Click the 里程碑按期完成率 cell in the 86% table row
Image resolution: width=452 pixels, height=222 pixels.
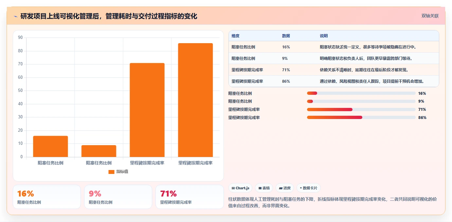[247, 81]
